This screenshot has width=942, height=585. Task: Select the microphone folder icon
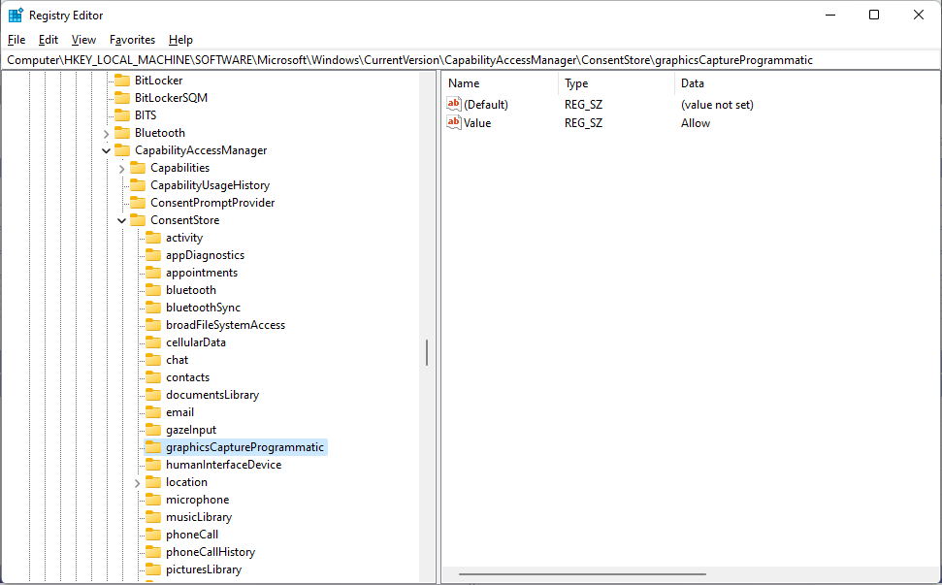pyautogui.click(x=152, y=500)
